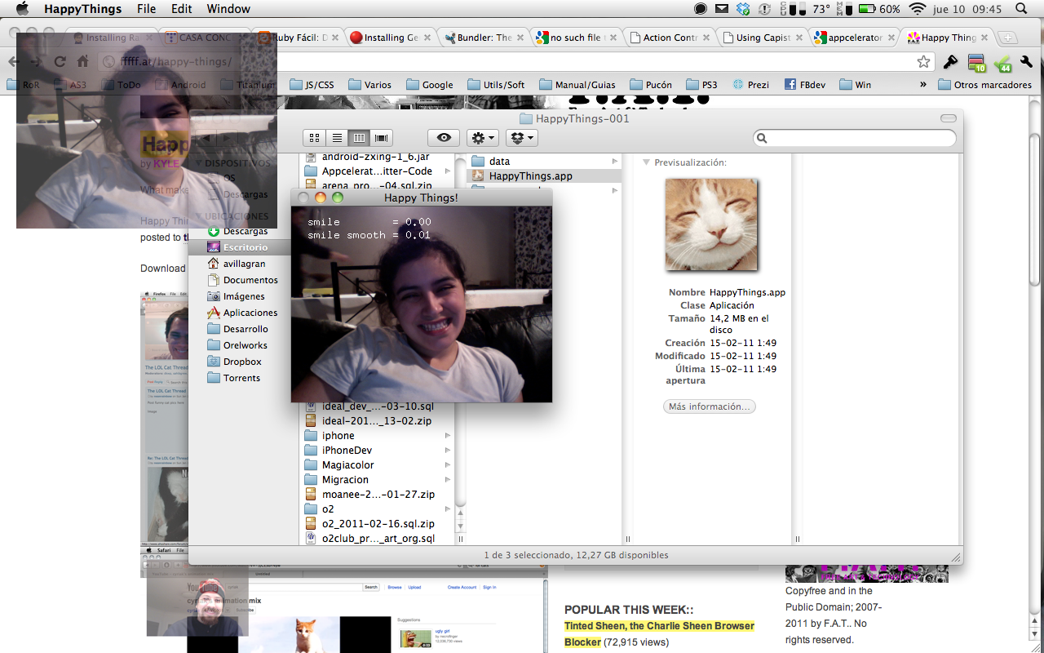
Task: Open PS3 bookmarks folder
Action: pos(702,85)
